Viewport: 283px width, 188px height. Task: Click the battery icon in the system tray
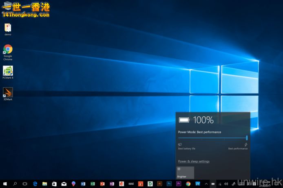pyautogui.click(x=213, y=184)
